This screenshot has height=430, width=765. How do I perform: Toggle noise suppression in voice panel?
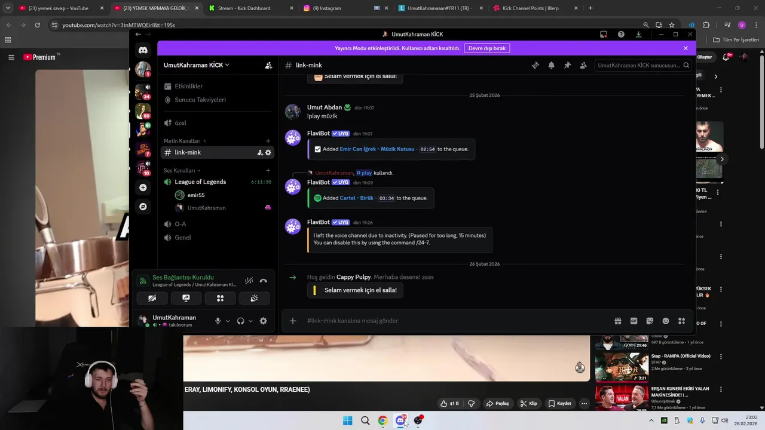(x=249, y=281)
